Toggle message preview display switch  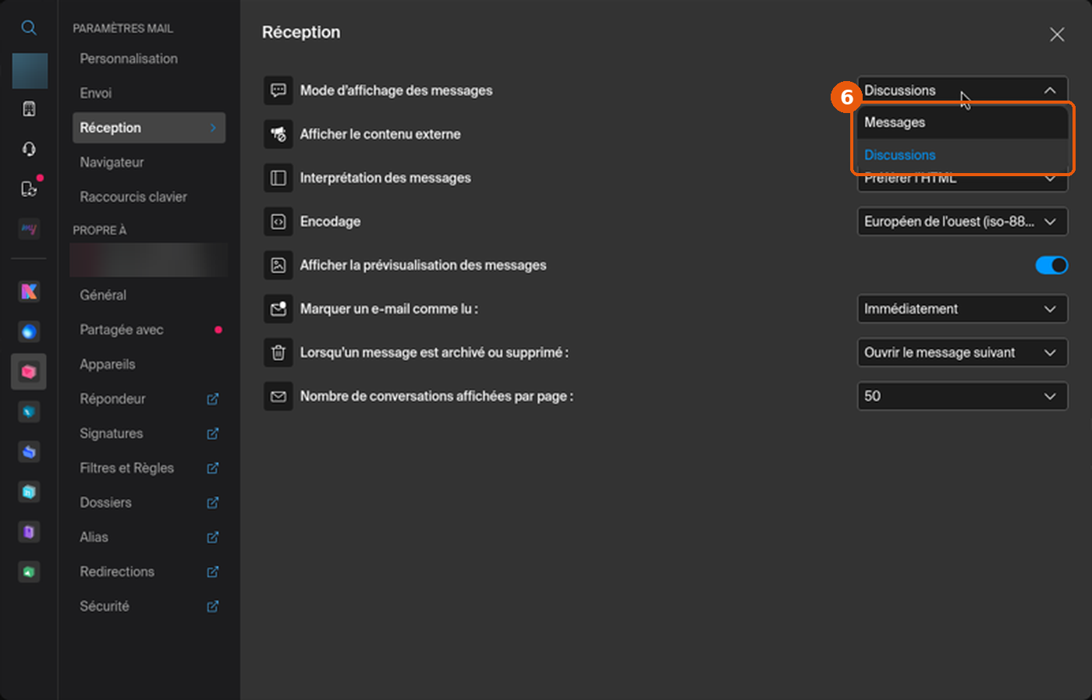coord(1051,265)
